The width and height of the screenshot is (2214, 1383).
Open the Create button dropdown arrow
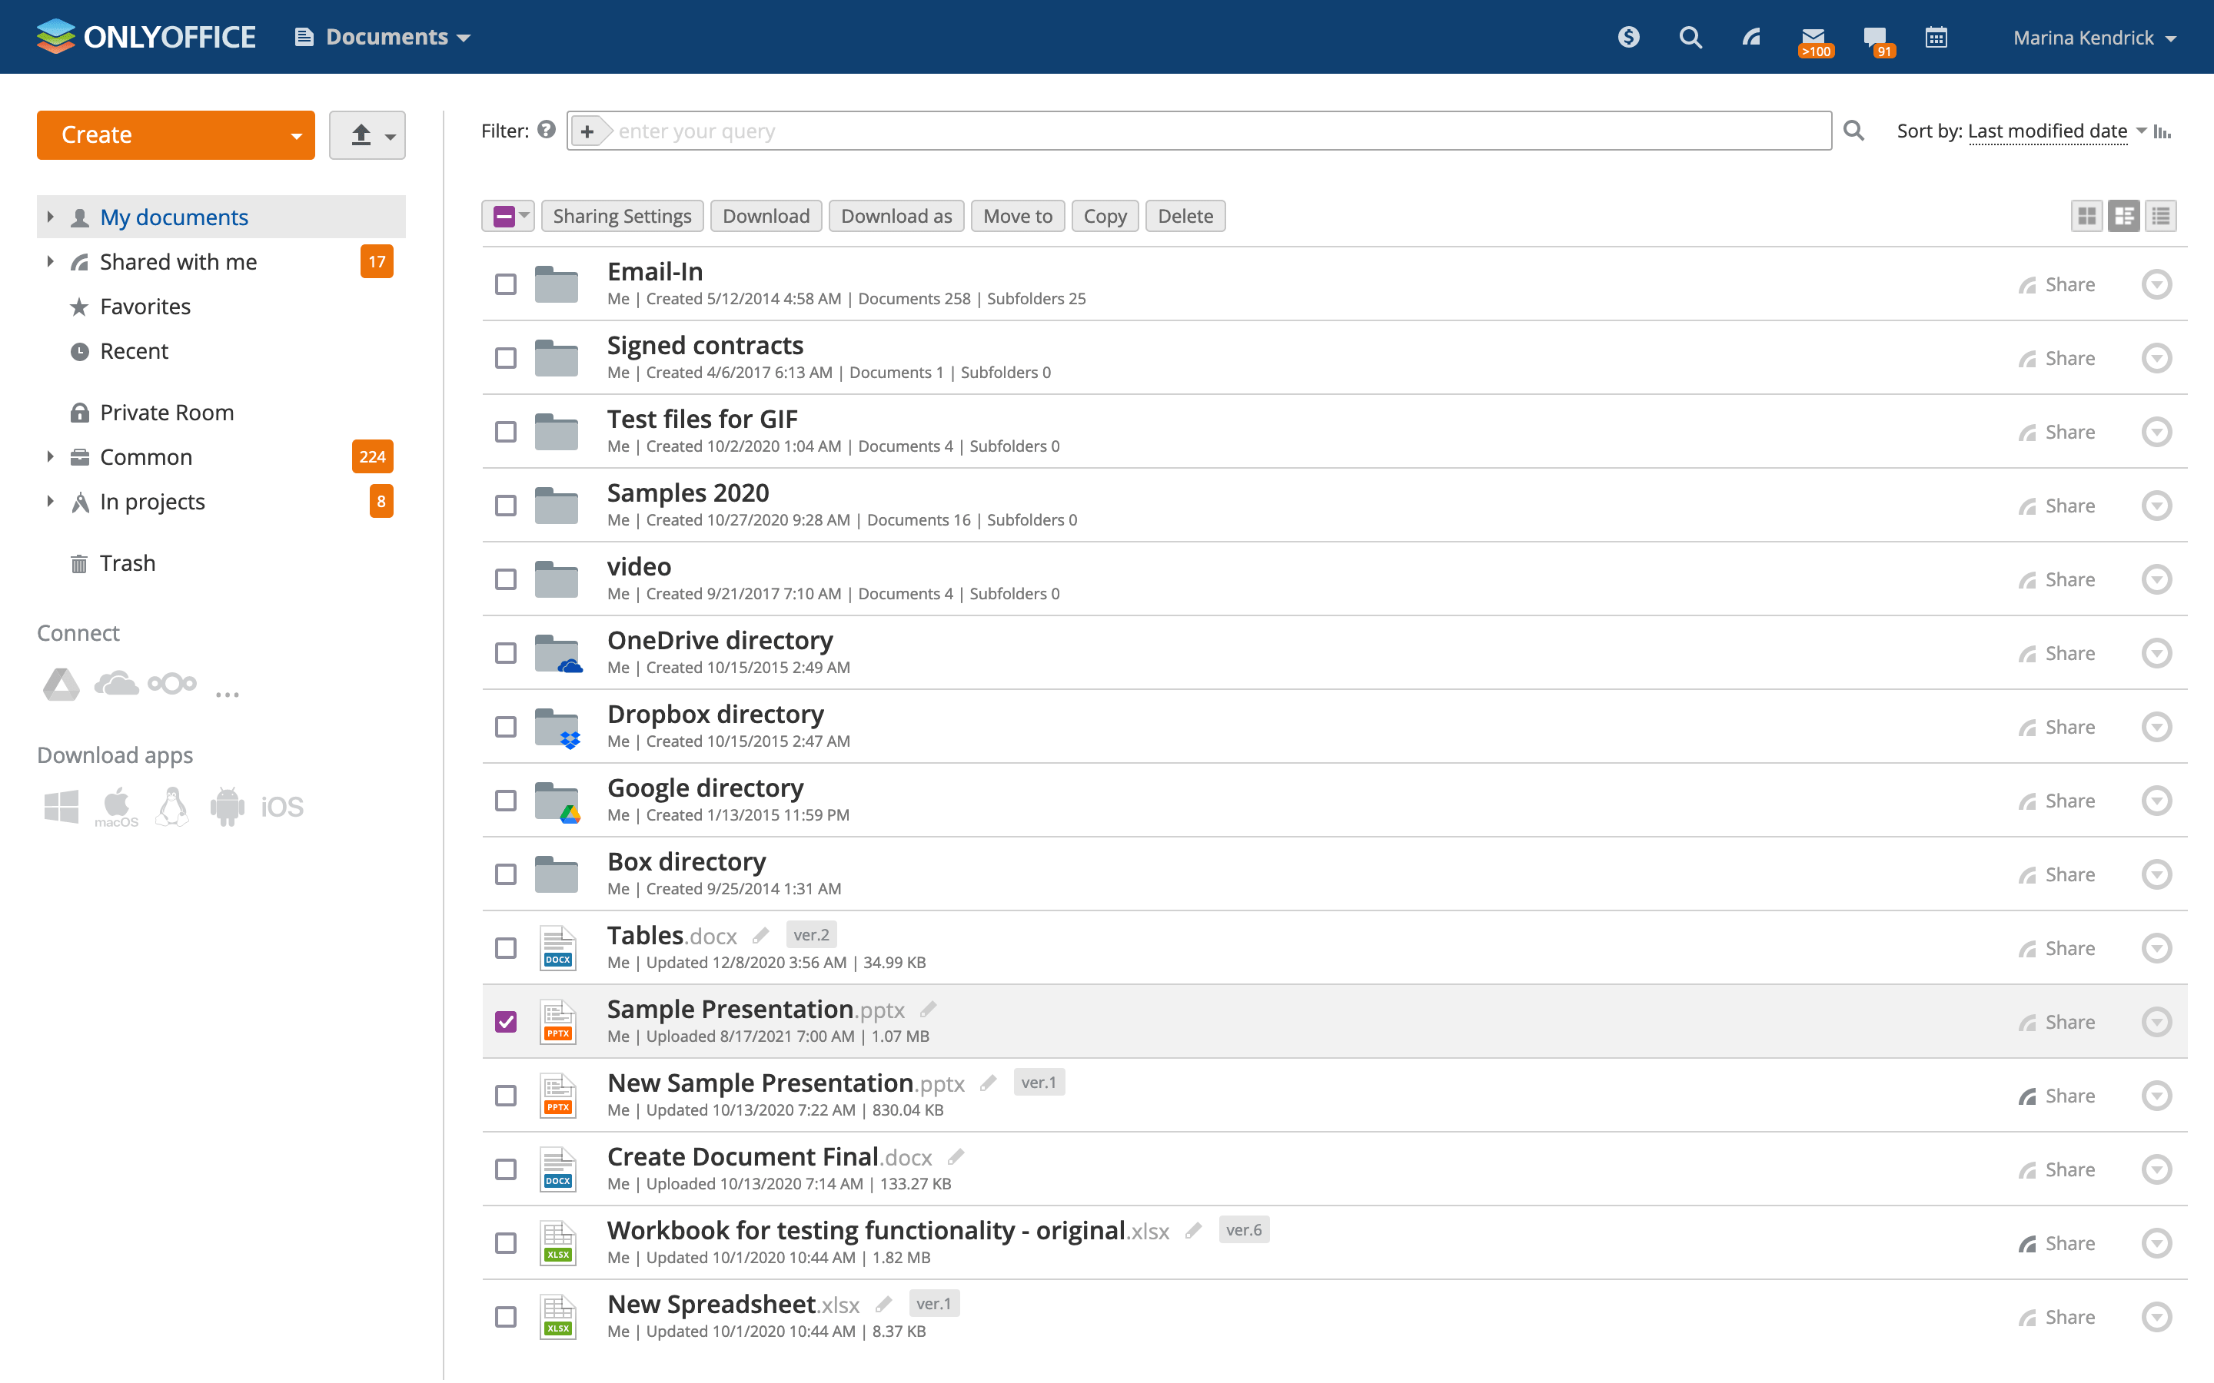tap(297, 134)
